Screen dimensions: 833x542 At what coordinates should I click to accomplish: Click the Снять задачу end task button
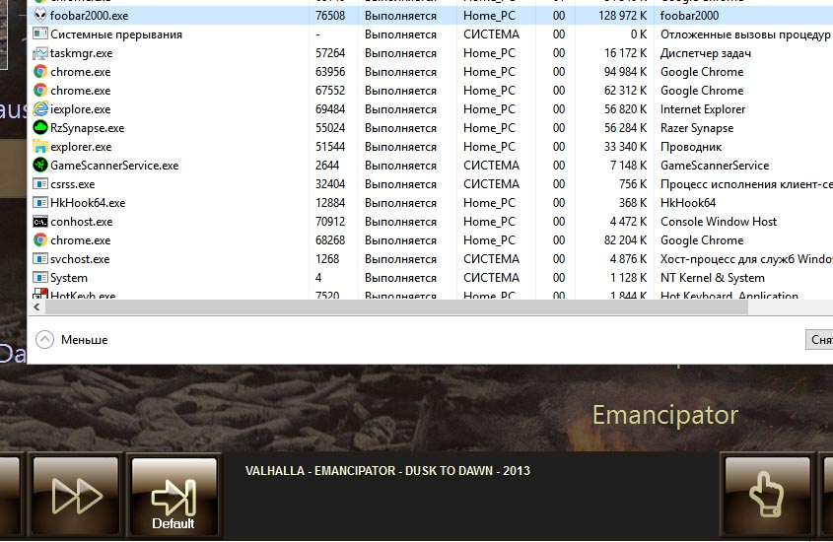[819, 340]
